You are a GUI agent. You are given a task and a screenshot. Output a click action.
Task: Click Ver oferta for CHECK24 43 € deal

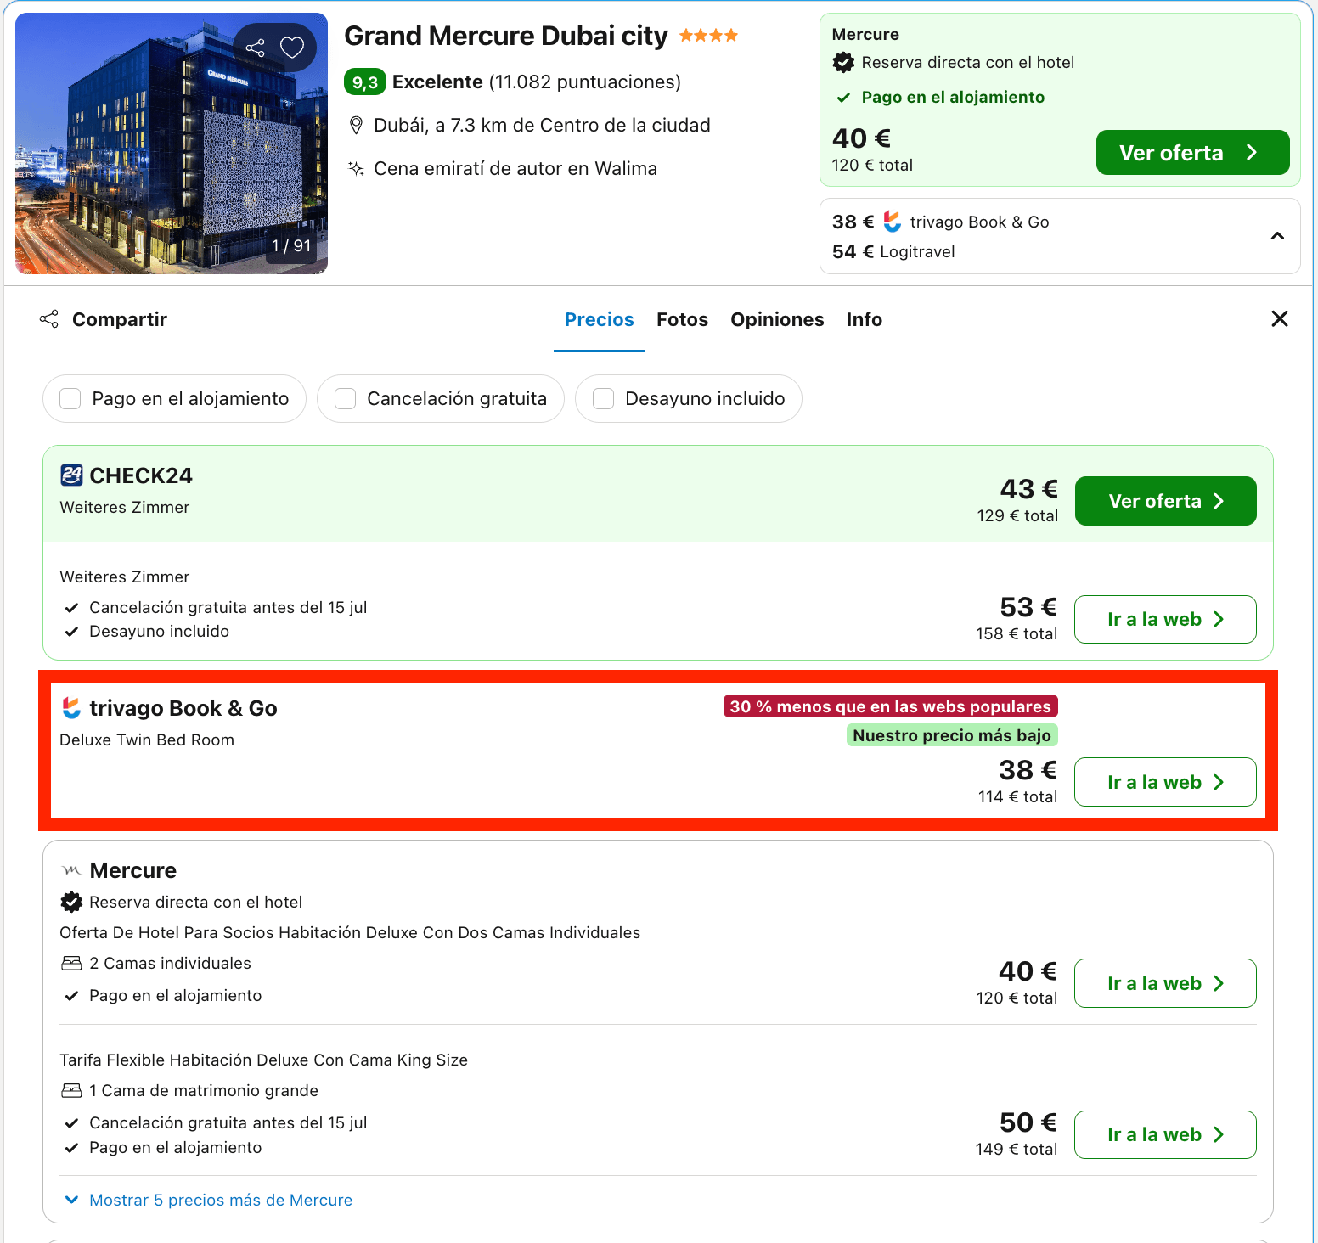tap(1165, 501)
